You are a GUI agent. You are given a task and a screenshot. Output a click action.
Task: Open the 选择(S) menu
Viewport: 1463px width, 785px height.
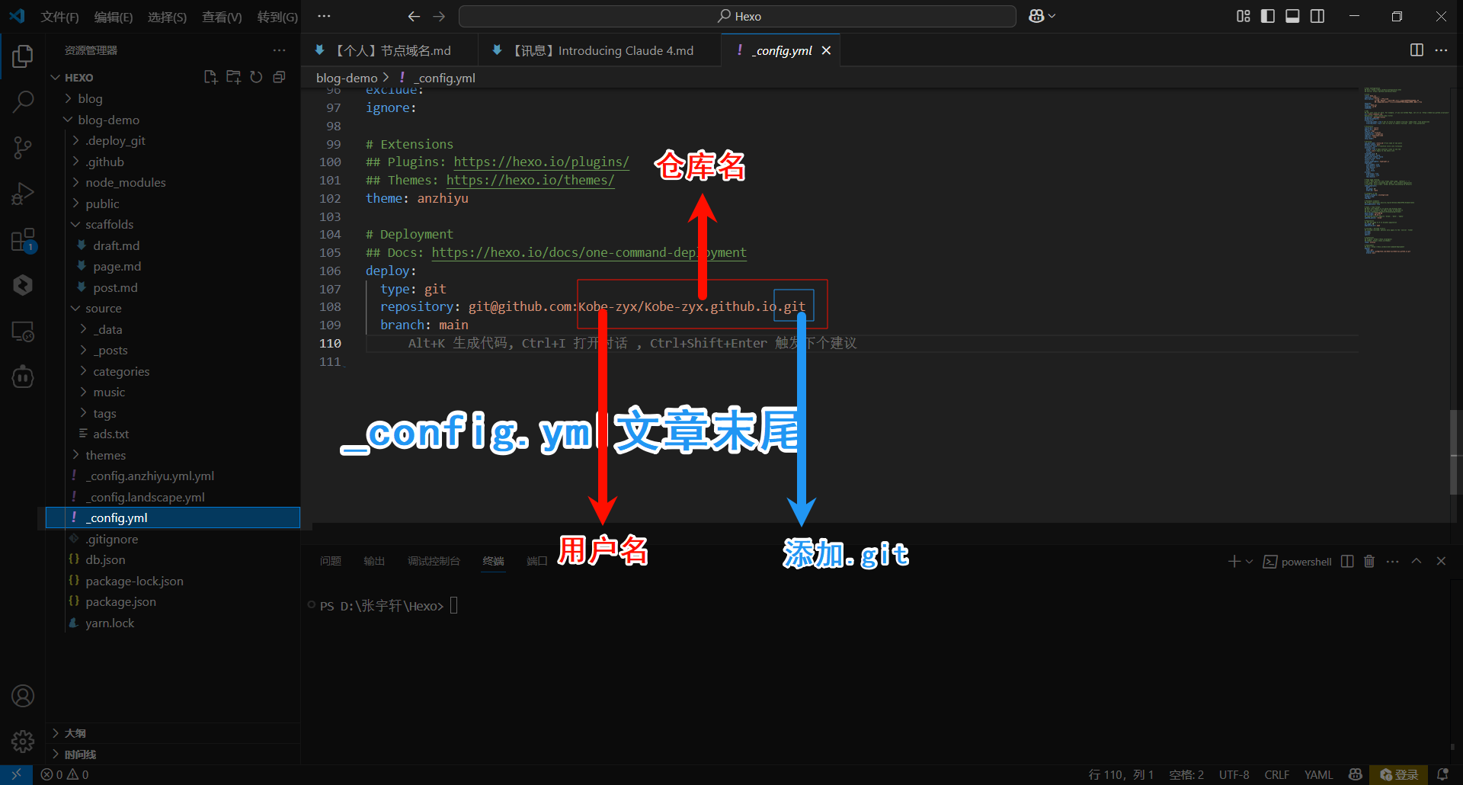click(x=167, y=16)
